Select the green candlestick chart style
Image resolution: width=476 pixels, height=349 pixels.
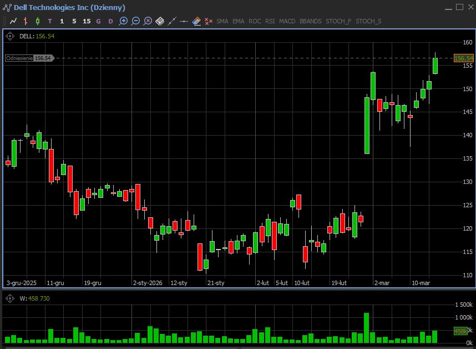pyautogui.click(x=38, y=21)
